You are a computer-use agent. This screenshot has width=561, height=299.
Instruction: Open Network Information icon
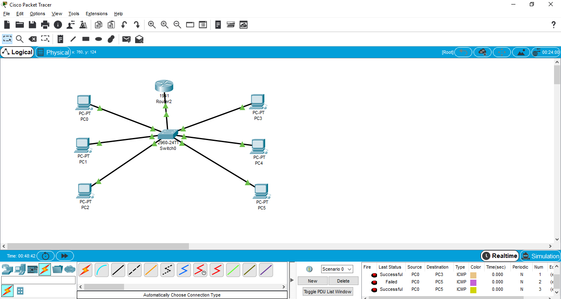tap(58, 25)
